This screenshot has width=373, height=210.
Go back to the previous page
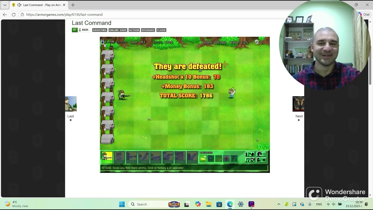[x=5, y=15]
